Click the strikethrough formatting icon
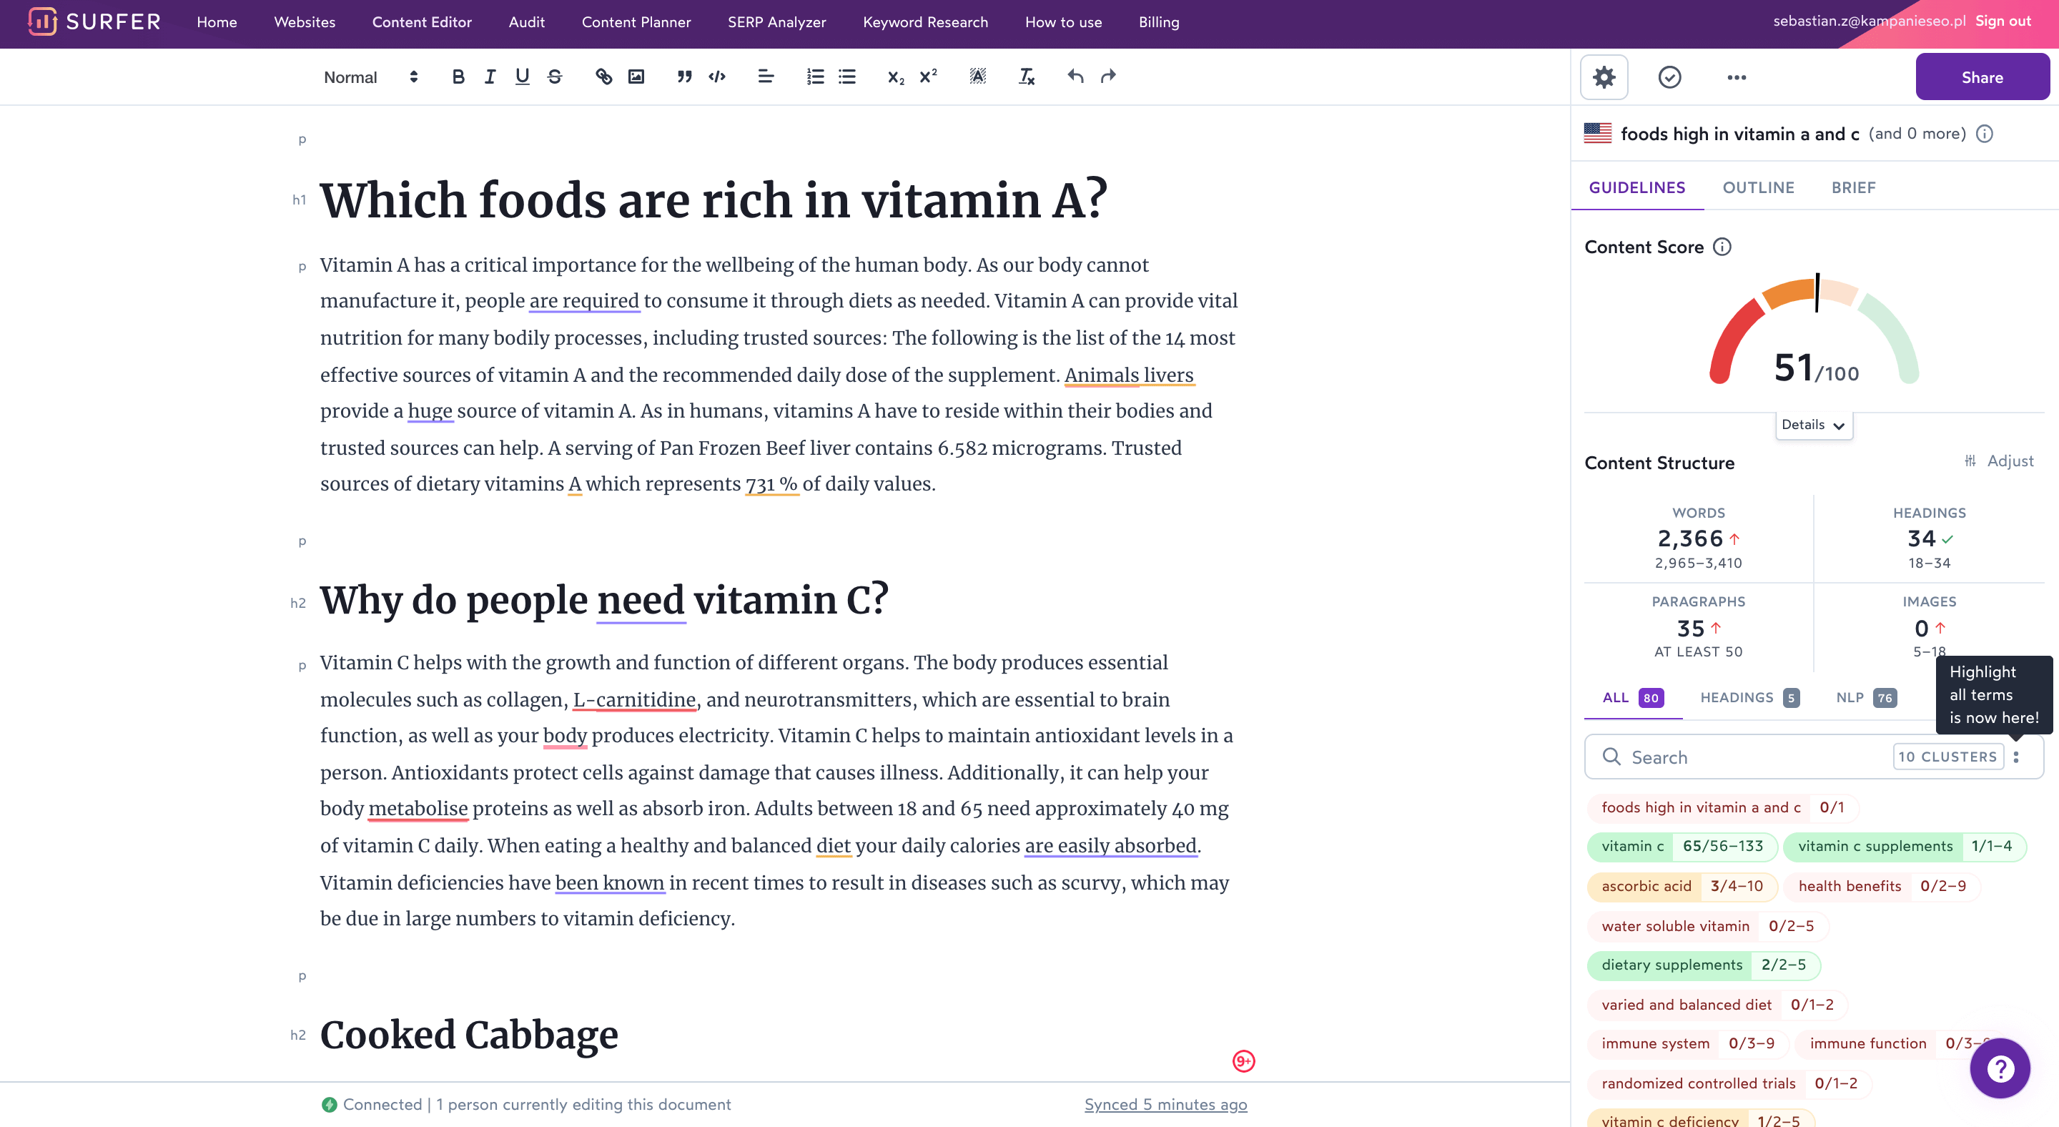 click(x=553, y=77)
